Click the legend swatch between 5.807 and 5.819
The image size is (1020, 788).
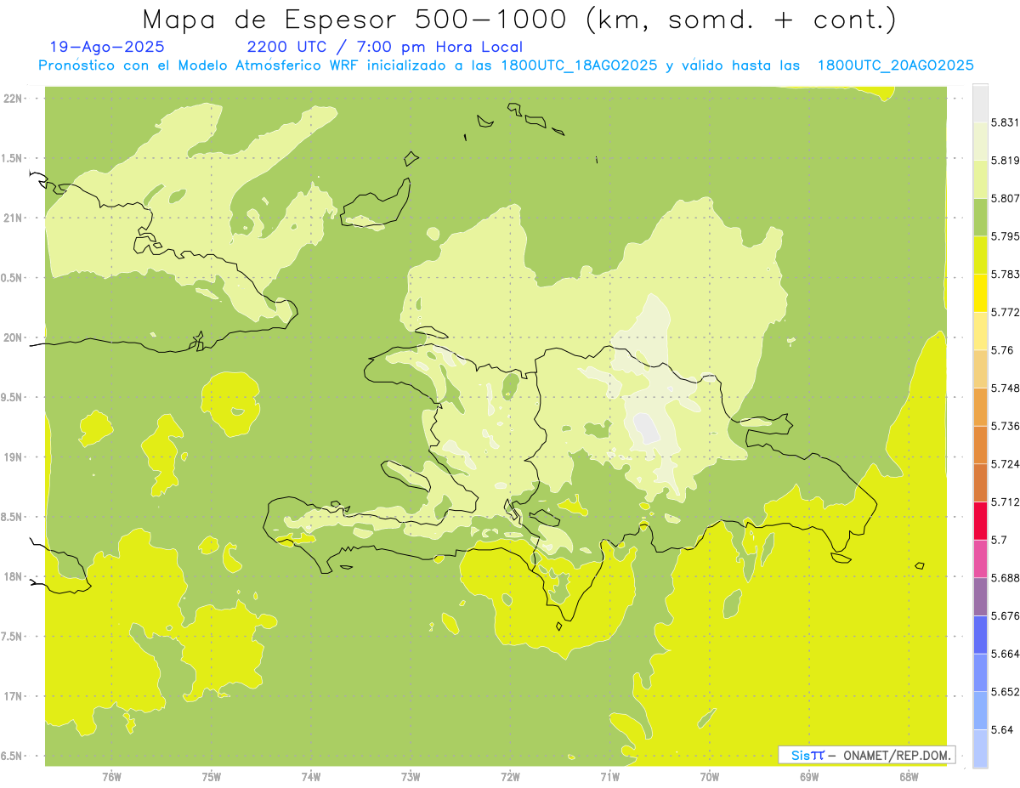tap(980, 179)
